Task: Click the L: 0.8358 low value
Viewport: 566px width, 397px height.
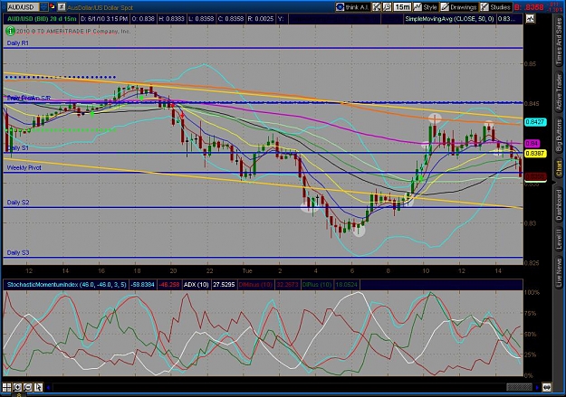Action: [201, 19]
